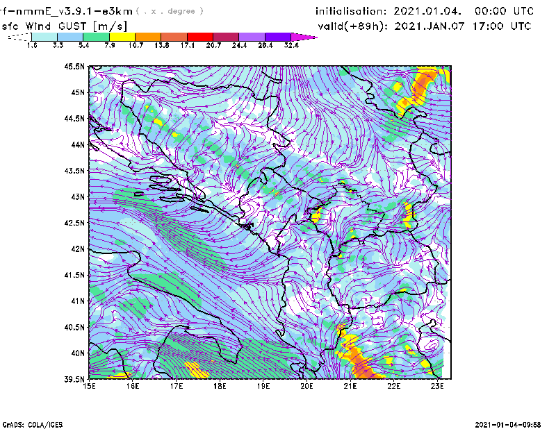Viewport: 556px width, 429px height.
Task: Click the 22E longitude label
Action: [393, 386]
